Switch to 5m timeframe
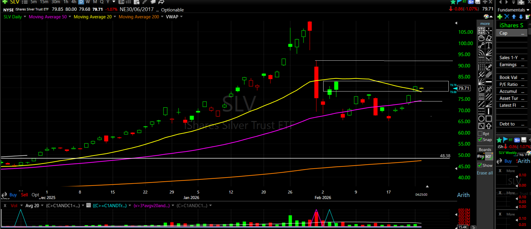This screenshot has height=229, width=531. [x=33, y=2]
